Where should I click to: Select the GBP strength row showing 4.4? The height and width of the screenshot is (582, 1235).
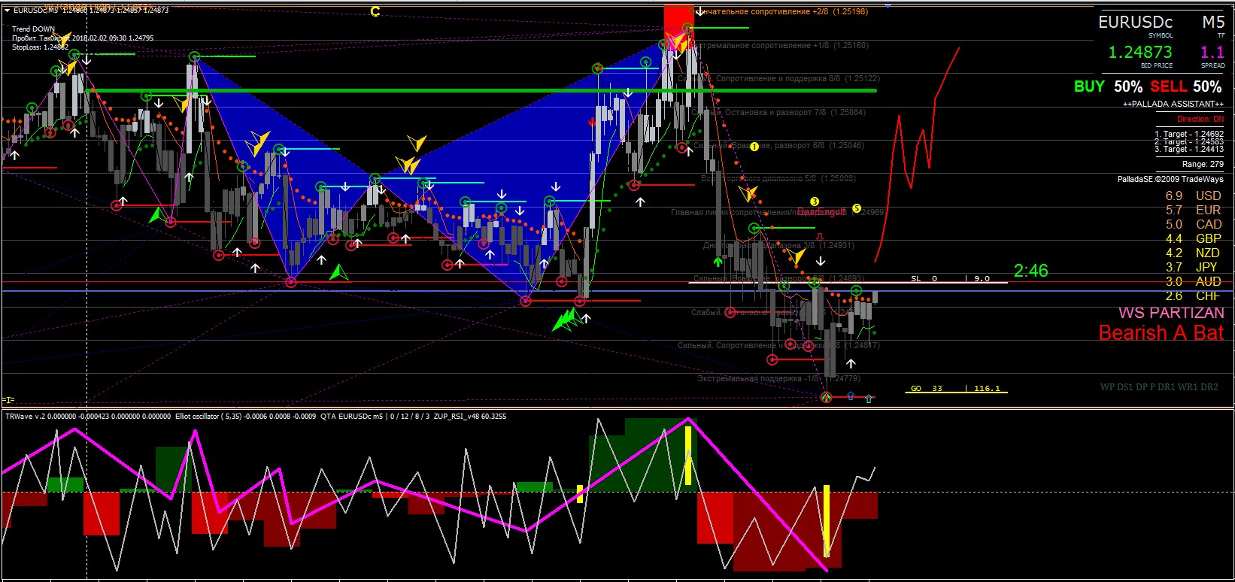click(x=1193, y=239)
